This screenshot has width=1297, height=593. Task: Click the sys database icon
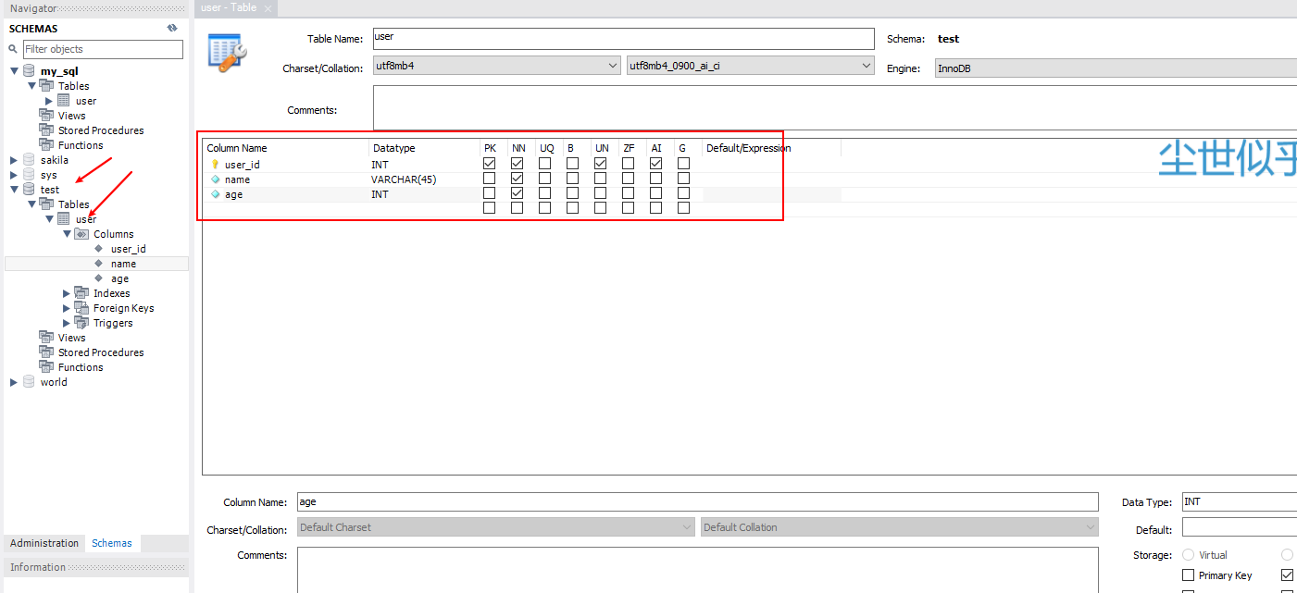click(29, 175)
